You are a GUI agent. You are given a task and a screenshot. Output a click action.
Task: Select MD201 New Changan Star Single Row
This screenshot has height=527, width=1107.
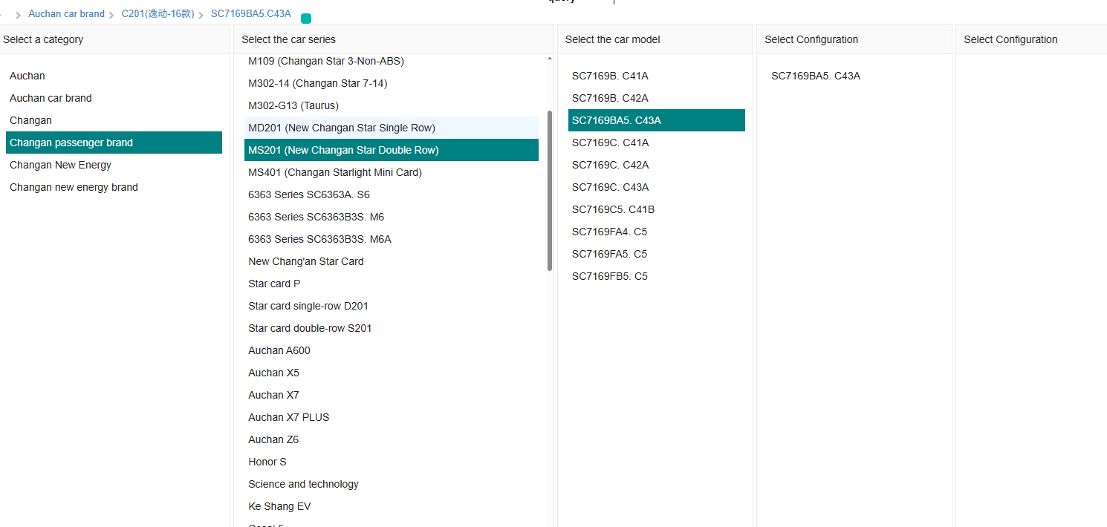click(342, 128)
